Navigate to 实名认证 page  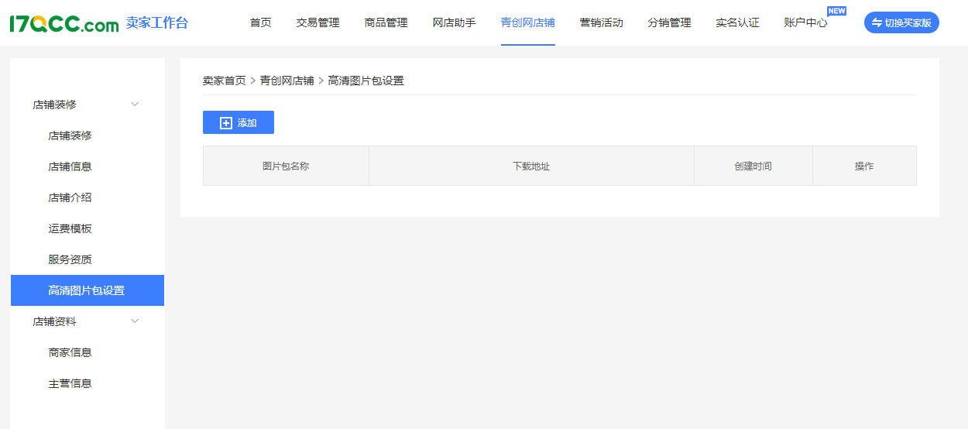[737, 23]
